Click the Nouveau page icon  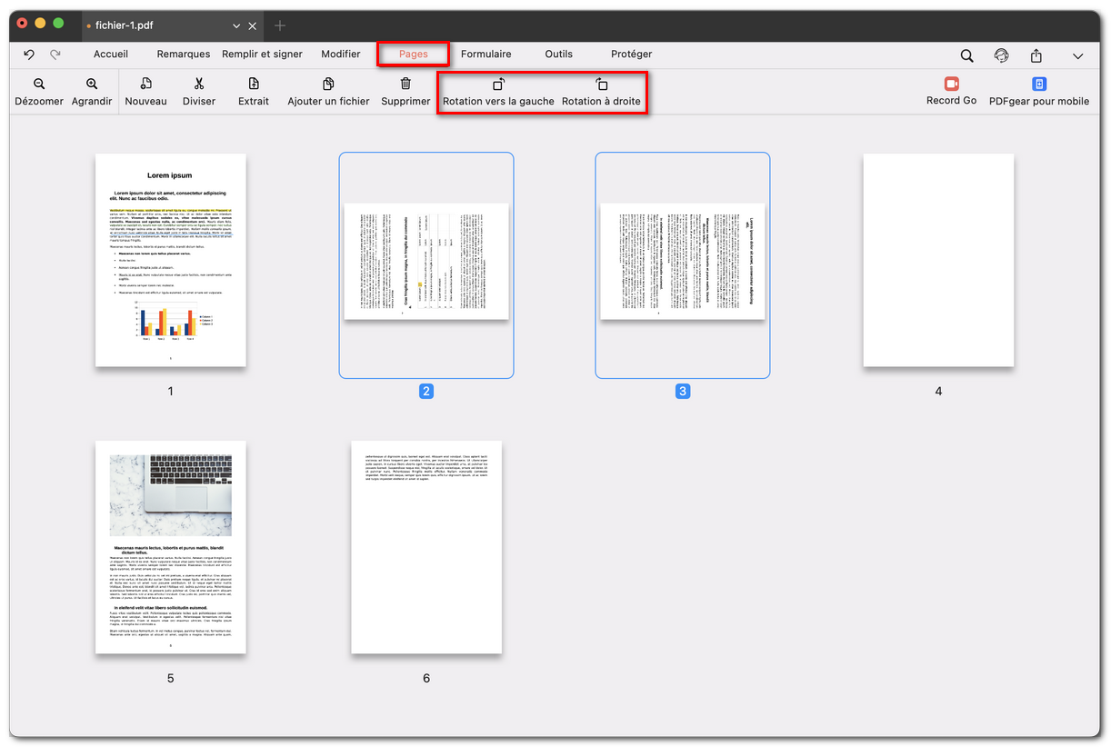(x=145, y=91)
